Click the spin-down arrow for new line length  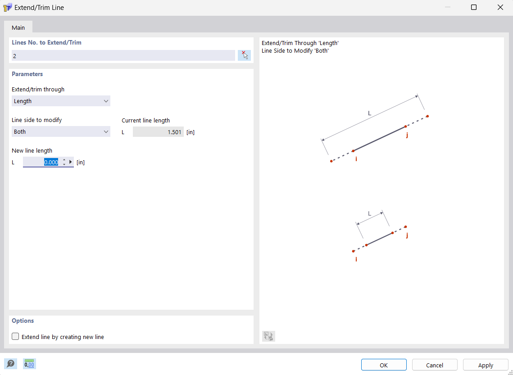[64, 164]
